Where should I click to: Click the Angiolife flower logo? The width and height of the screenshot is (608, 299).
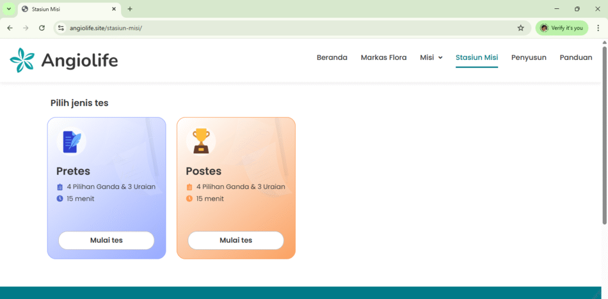(23, 60)
